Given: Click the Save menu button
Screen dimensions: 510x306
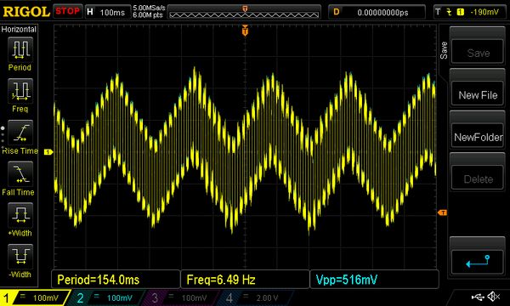Looking at the screenshot, I should coord(478,53).
